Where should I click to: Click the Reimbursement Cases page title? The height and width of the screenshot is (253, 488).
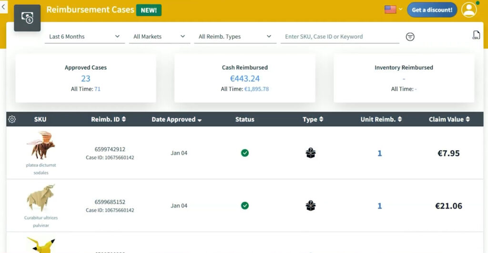coord(90,10)
